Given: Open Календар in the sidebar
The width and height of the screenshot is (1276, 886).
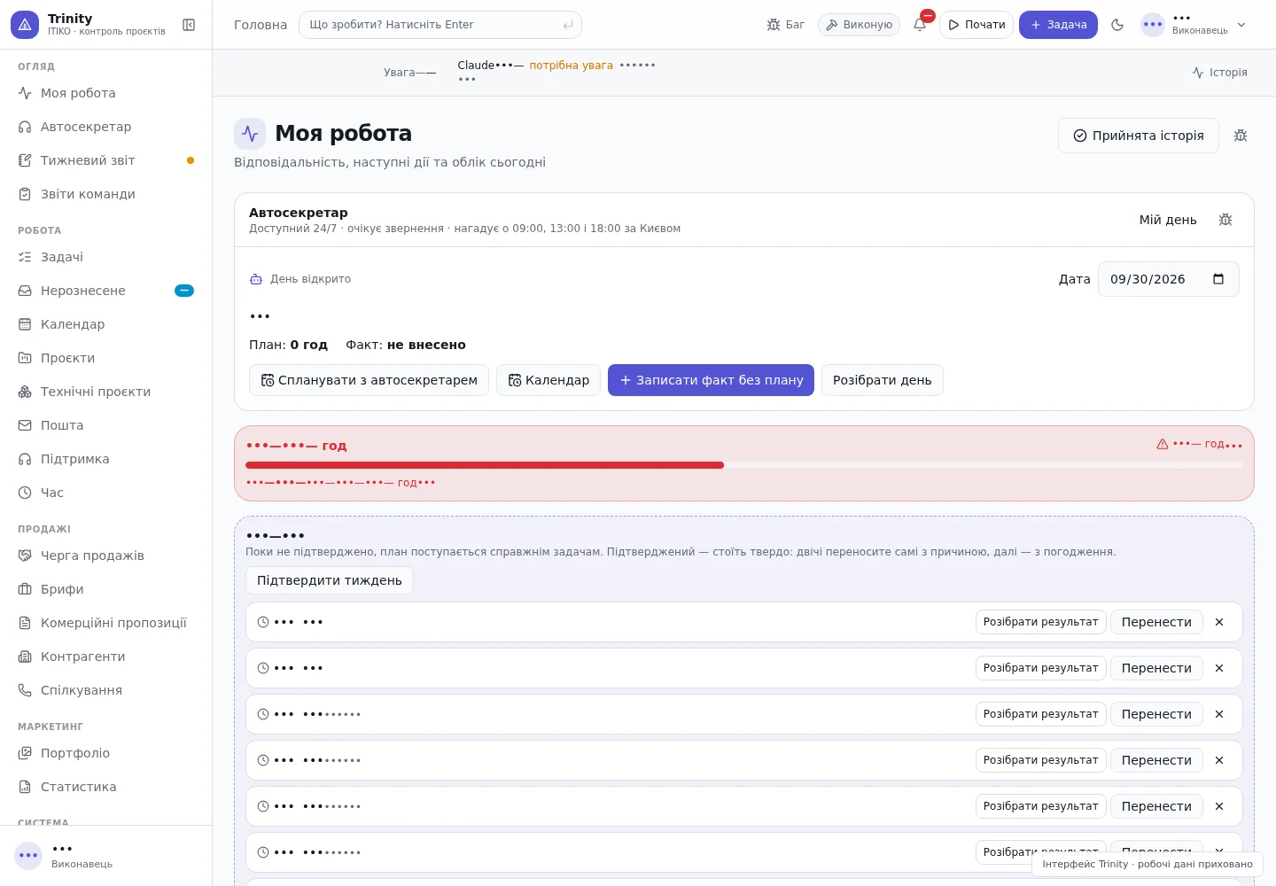Looking at the screenshot, I should click(106, 324).
